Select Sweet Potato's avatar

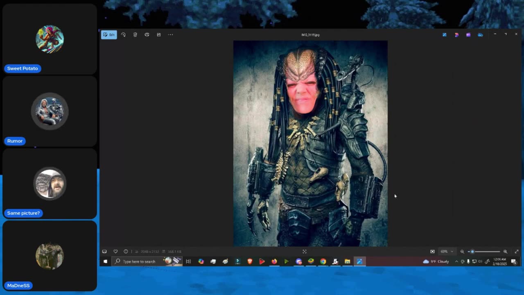(x=50, y=39)
